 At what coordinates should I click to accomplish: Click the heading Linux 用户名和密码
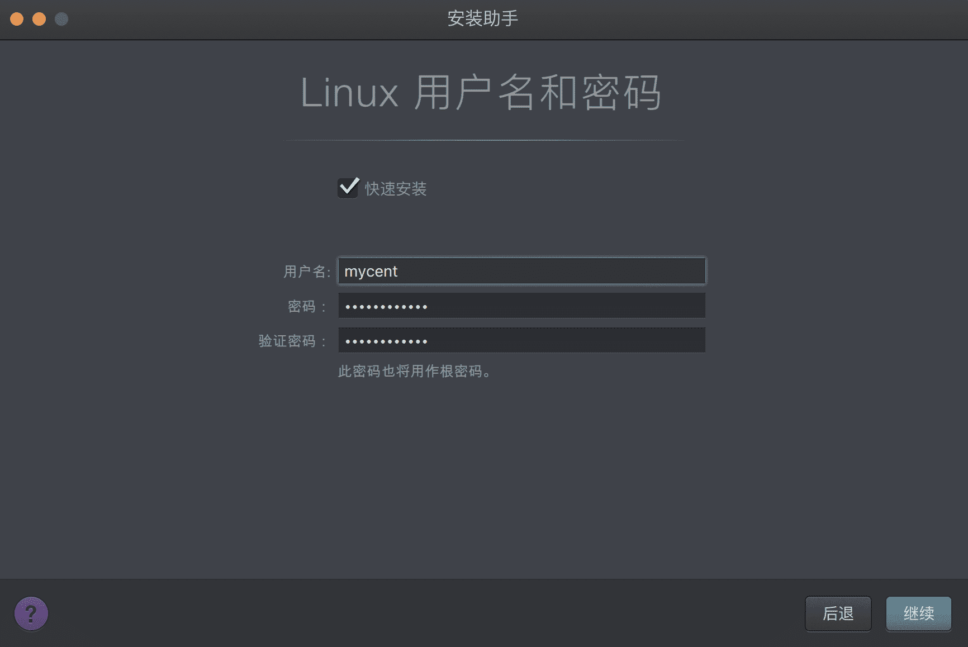(x=481, y=92)
